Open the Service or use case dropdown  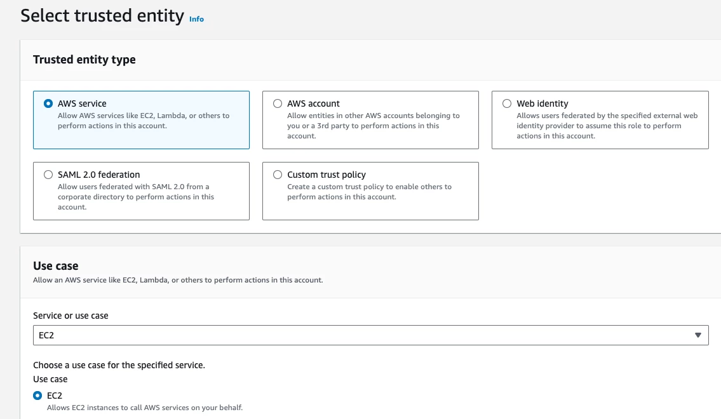[370, 335]
